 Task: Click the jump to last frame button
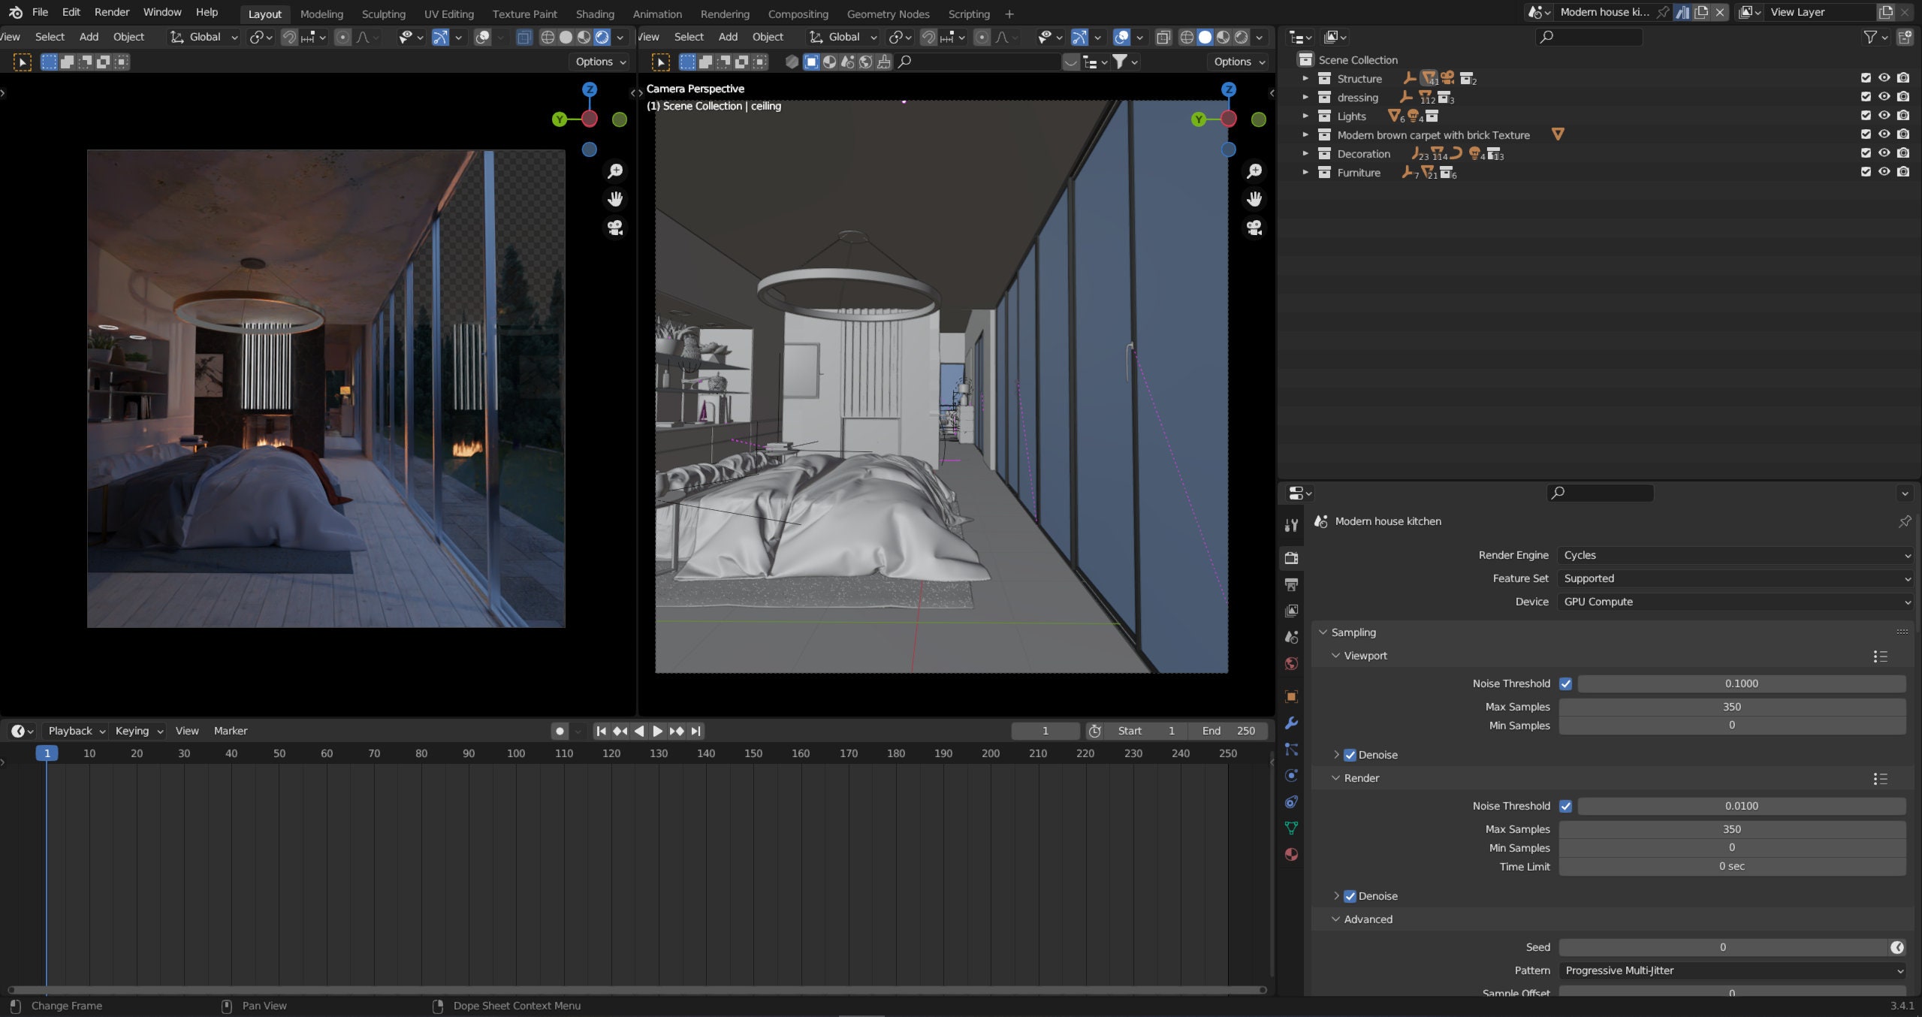[695, 730]
